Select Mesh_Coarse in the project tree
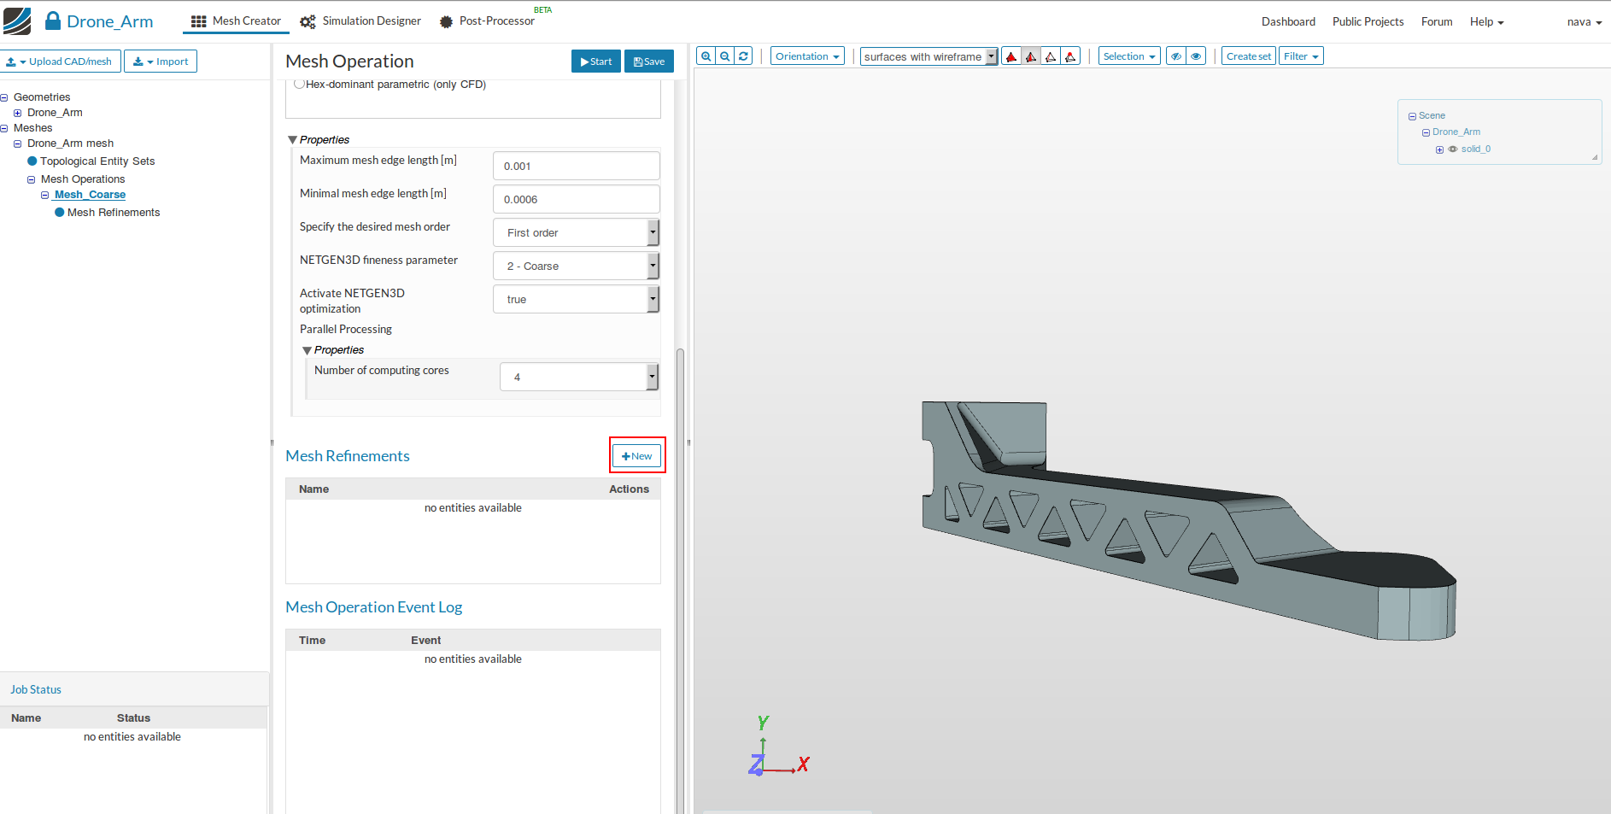Image resolution: width=1611 pixels, height=814 pixels. pos(90,195)
